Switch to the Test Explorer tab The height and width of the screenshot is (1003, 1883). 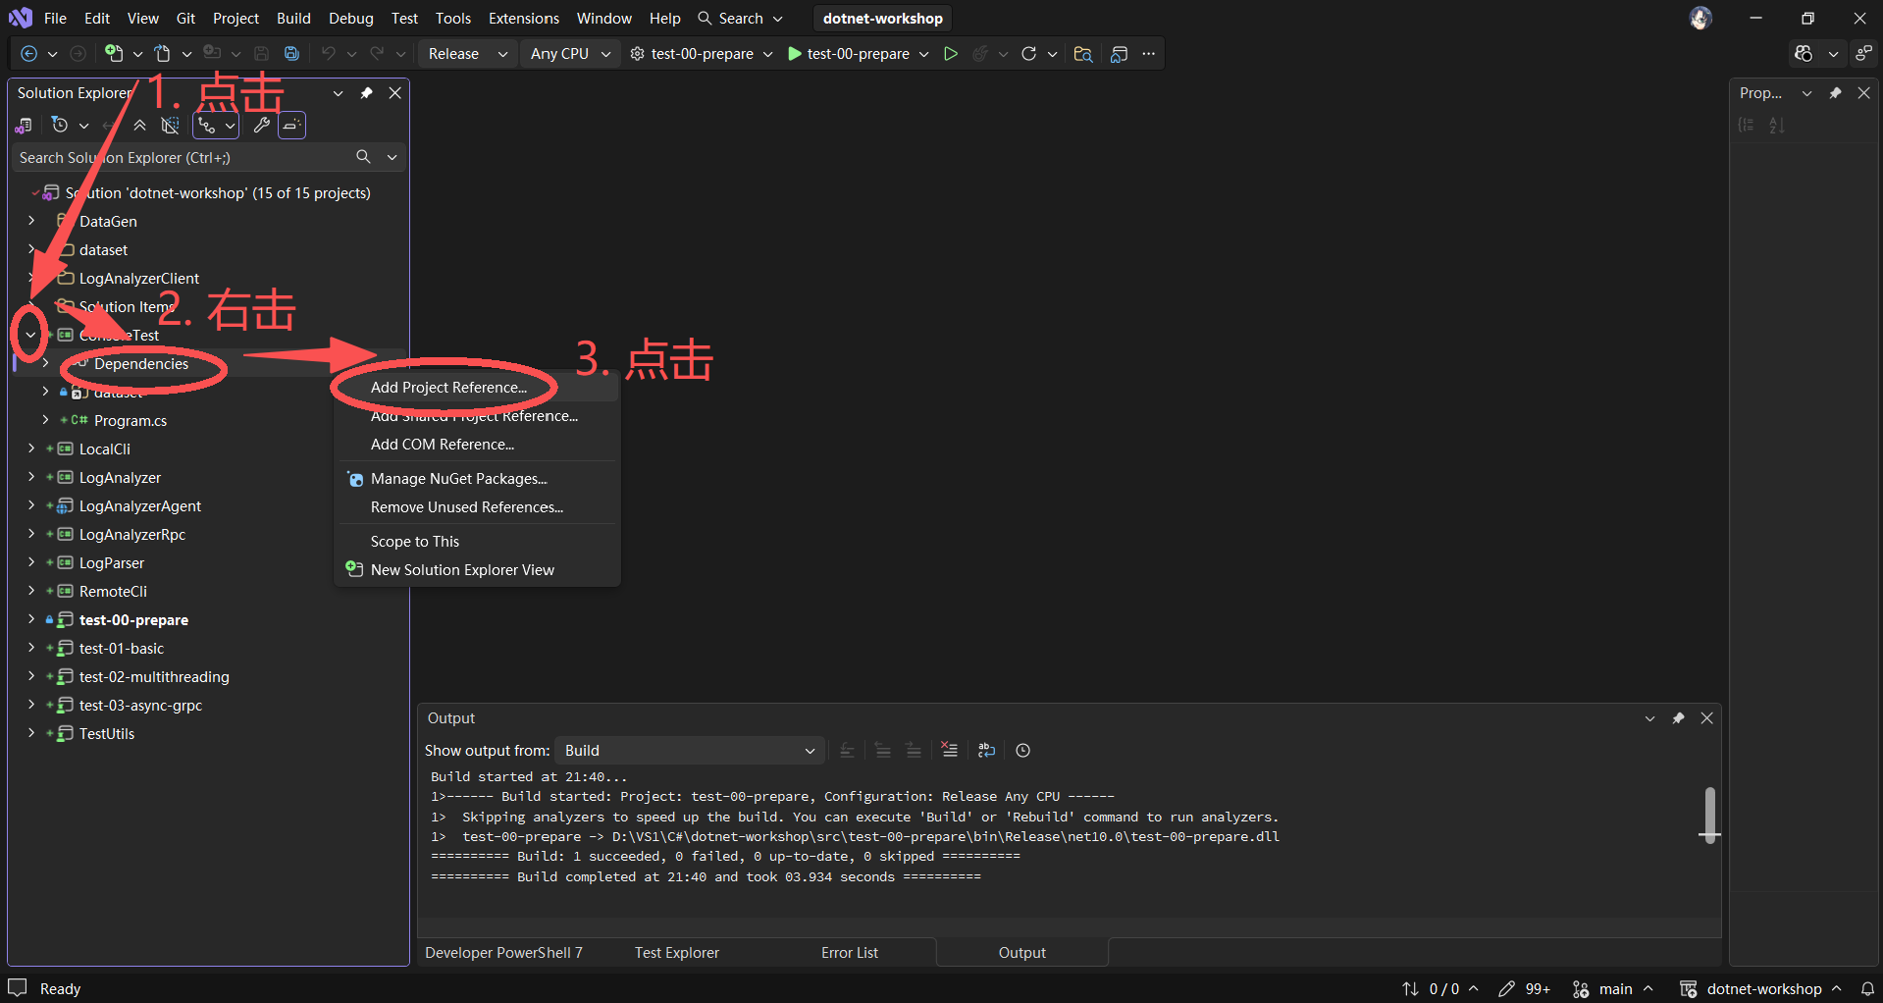click(x=677, y=953)
